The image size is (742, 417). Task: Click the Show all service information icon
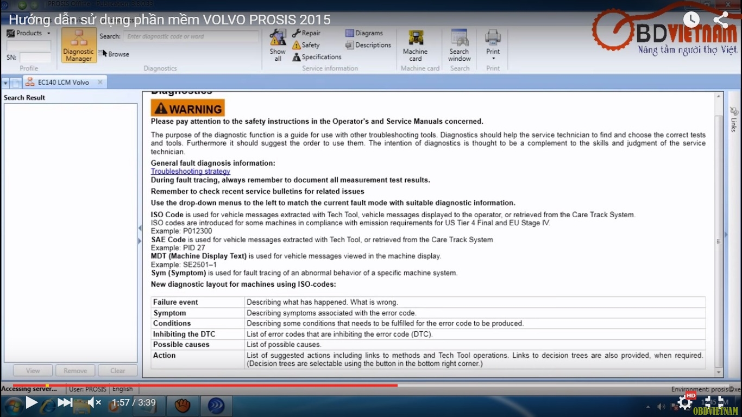coord(278,45)
